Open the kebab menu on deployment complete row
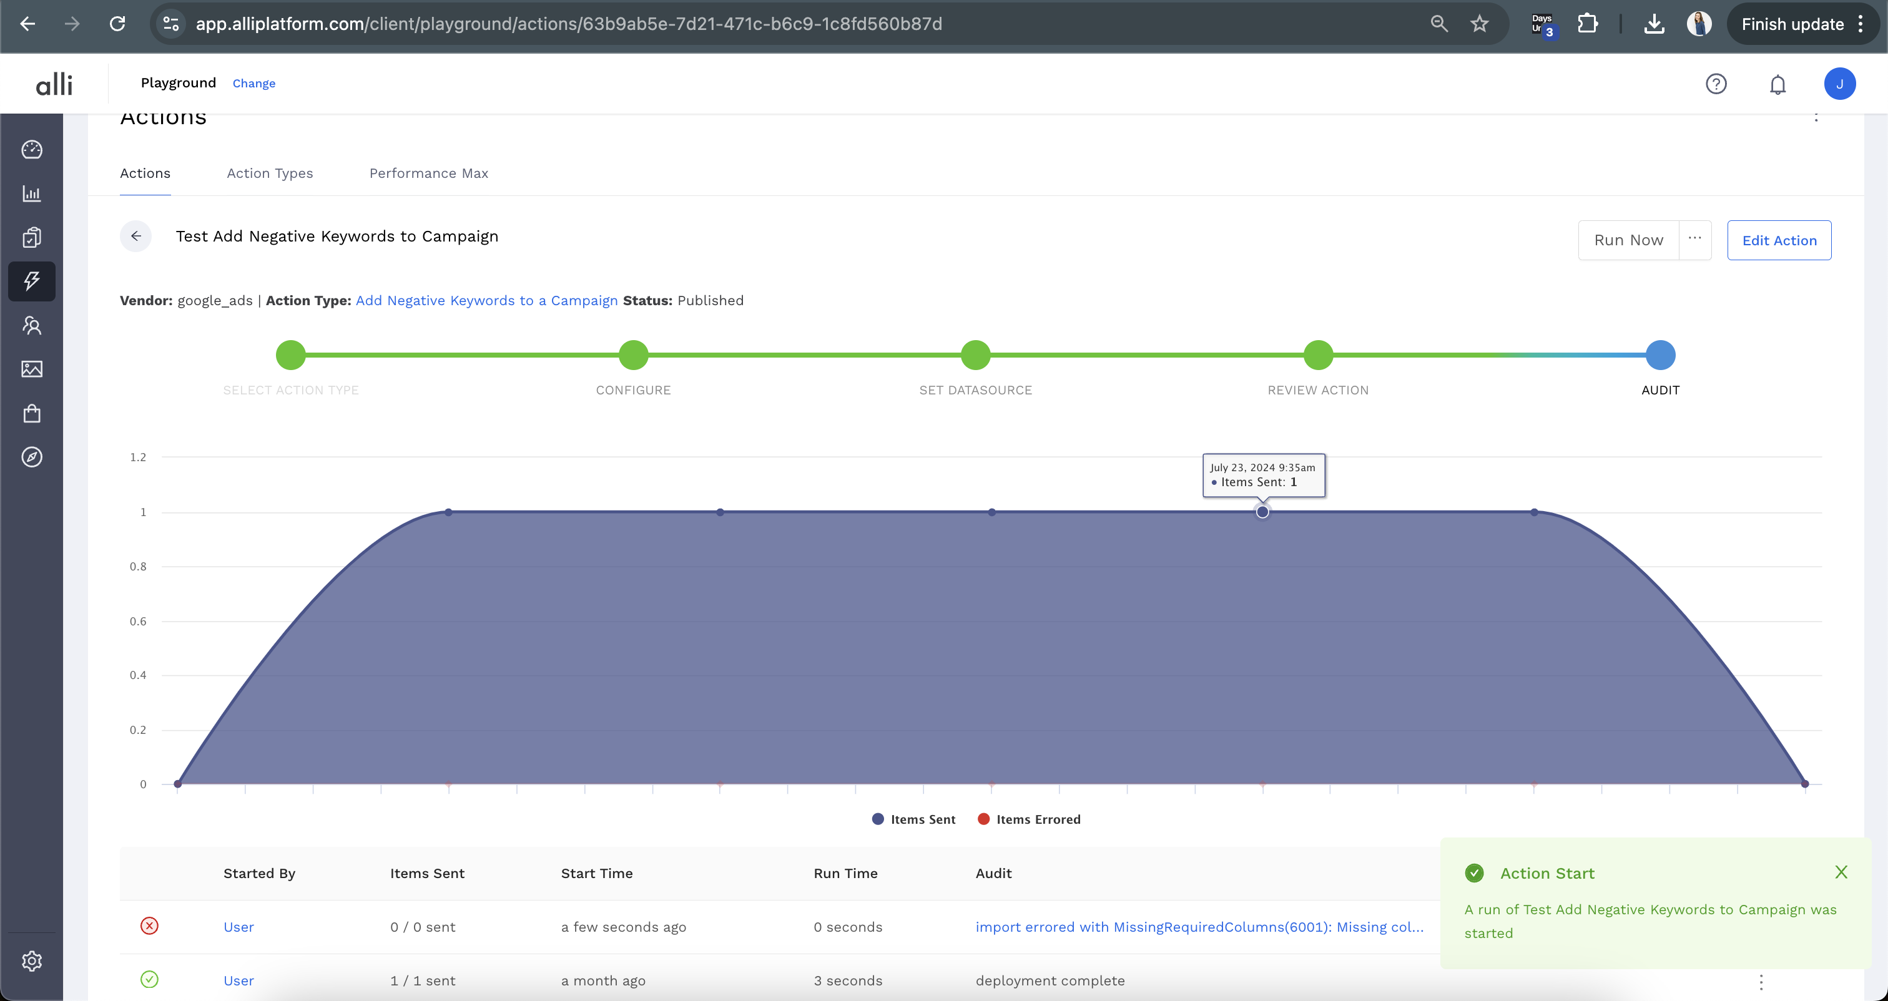1888x1001 pixels. pyautogui.click(x=1761, y=982)
